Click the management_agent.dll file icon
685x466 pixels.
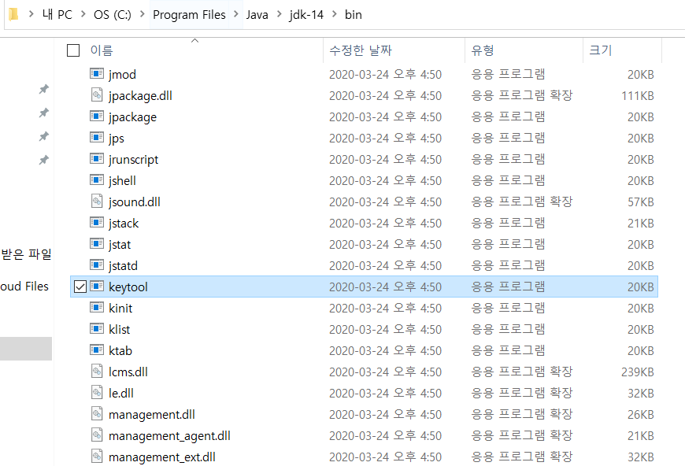[x=97, y=435]
